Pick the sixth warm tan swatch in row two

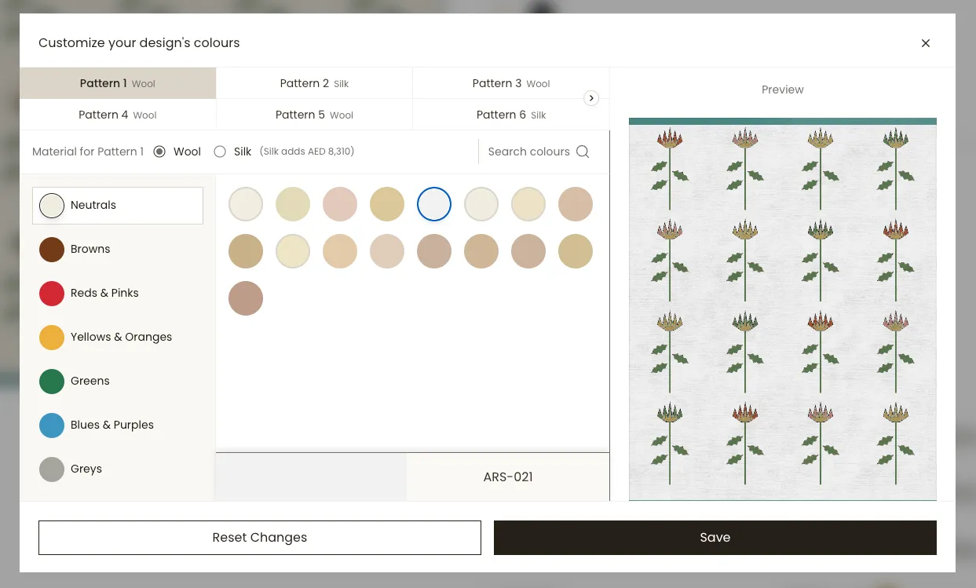pos(481,251)
